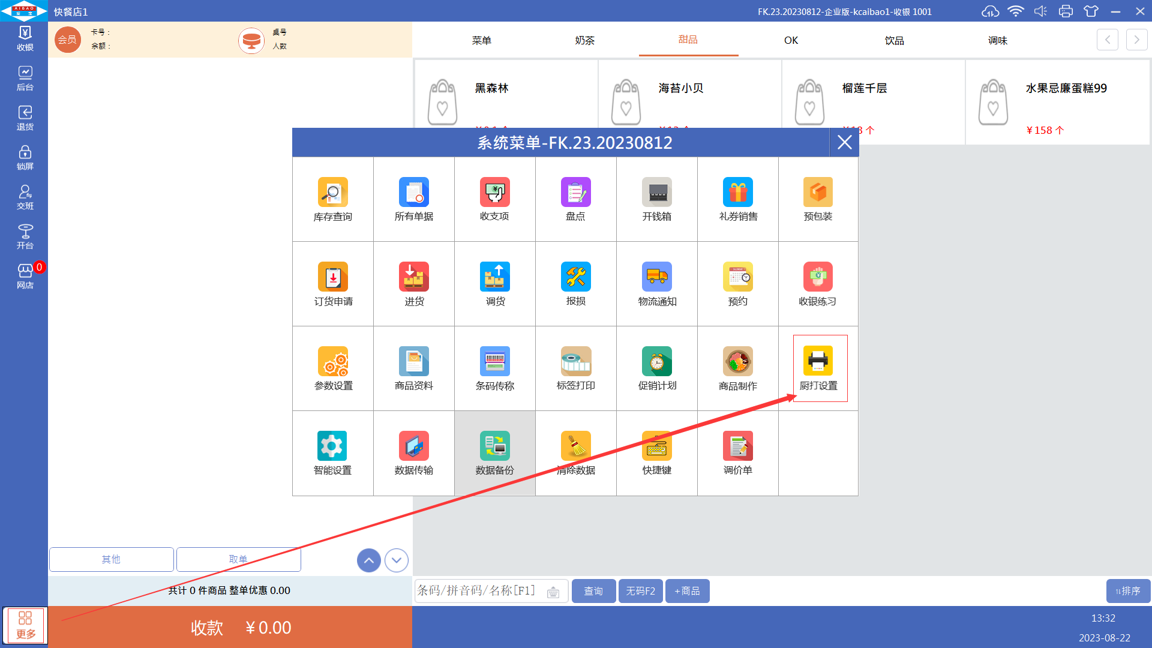Open 盘点 stocktaking
The image size is (1152, 648).
[x=576, y=199]
